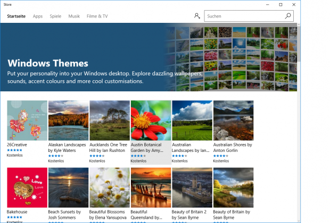Image resolution: width=330 pixels, height=223 pixels.
Task: Click star rating under Australian Shores
Action: click(221, 156)
